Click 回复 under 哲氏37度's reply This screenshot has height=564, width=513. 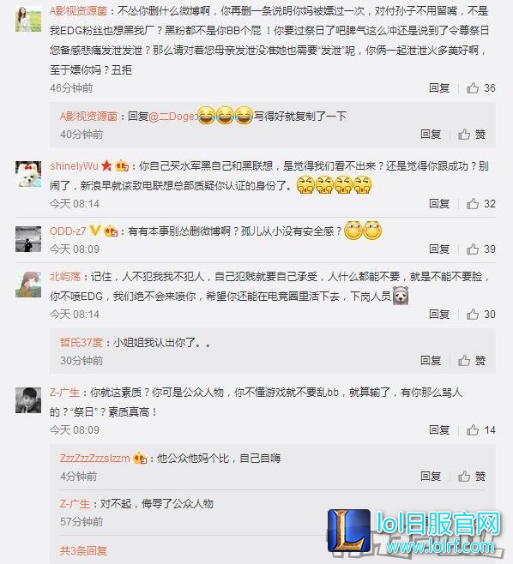click(x=431, y=360)
